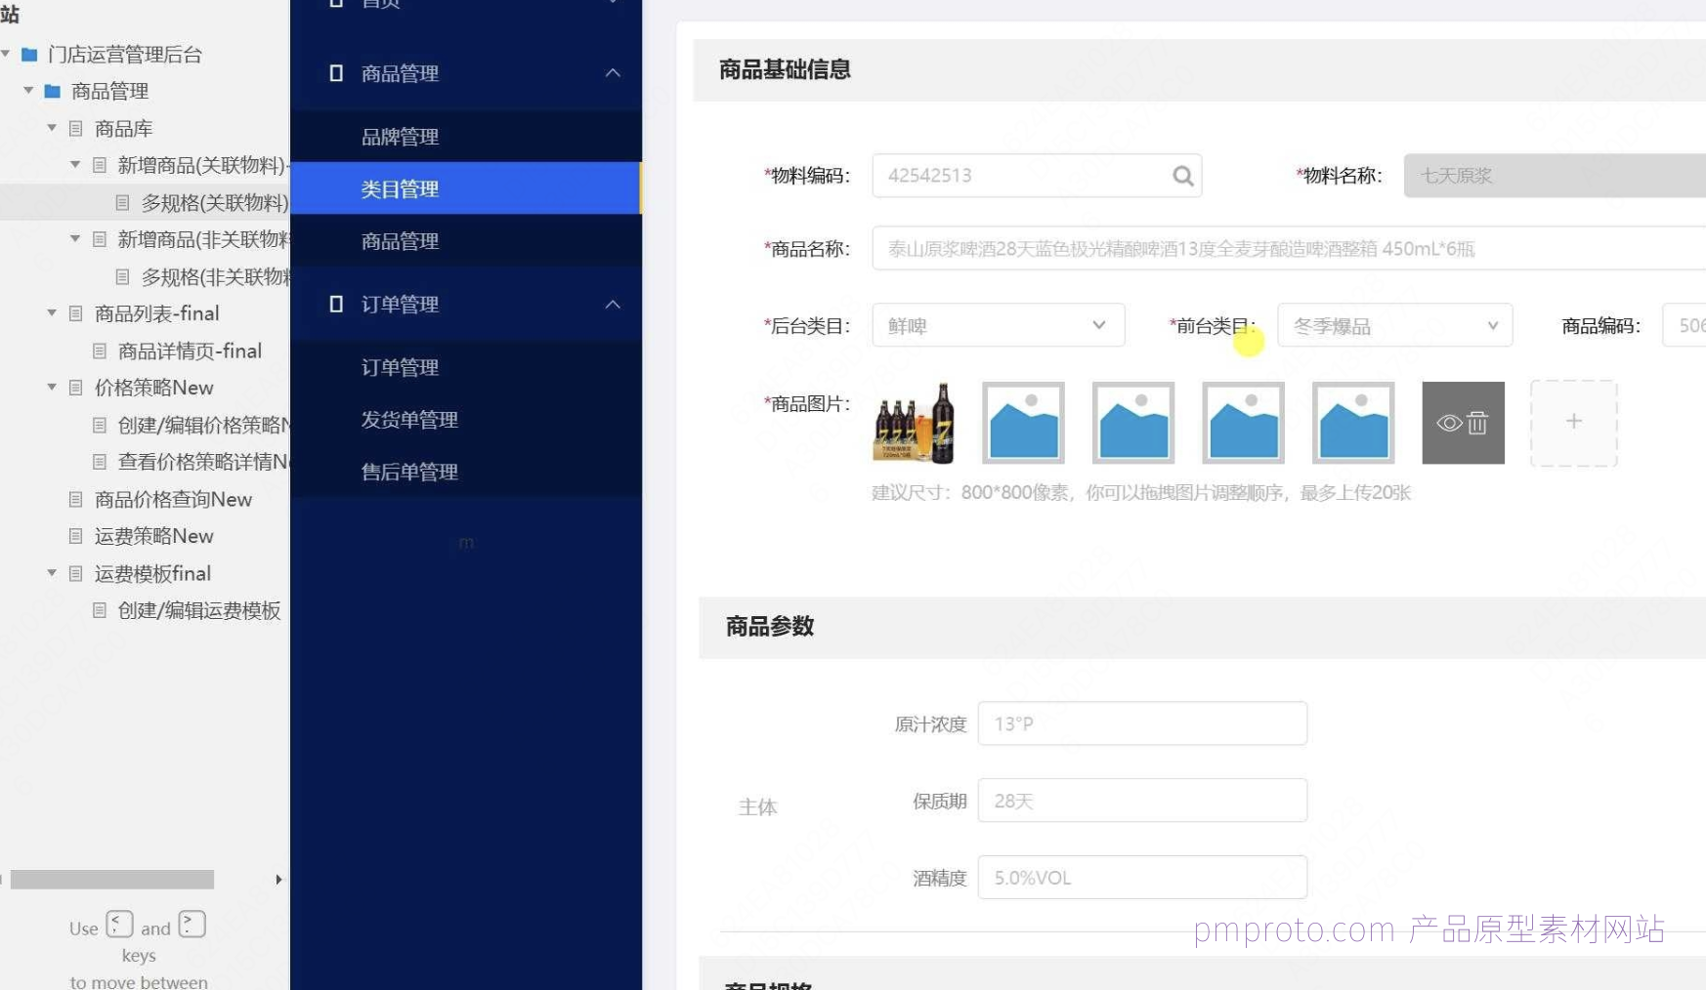1706x990 pixels.
Task: Click the 商品库 page icon
Action: tap(76, 128)
